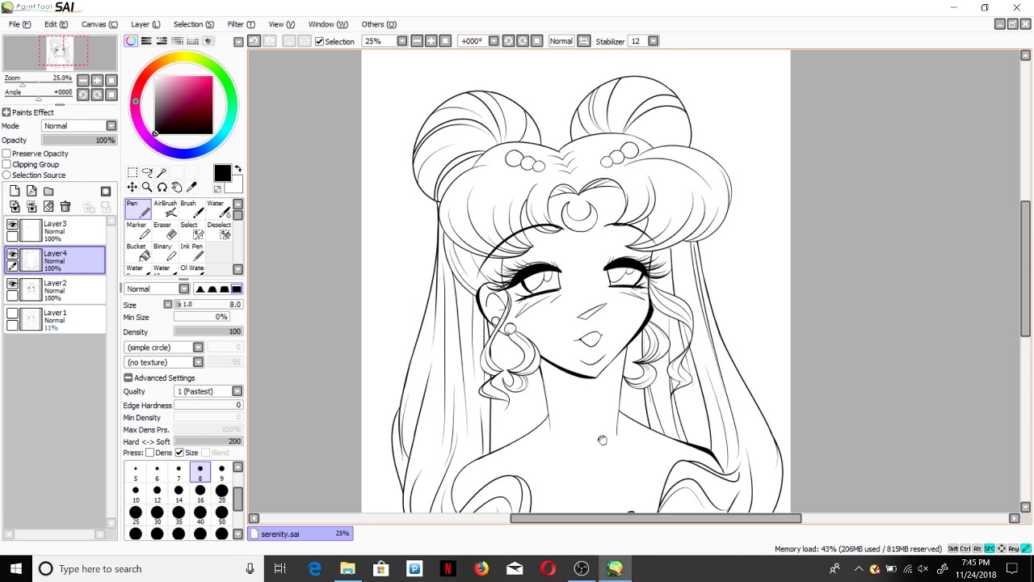This screenshot has height=582, width=1034.
Task: Collapse the Advanced Settings section
Action: [128, 377]
